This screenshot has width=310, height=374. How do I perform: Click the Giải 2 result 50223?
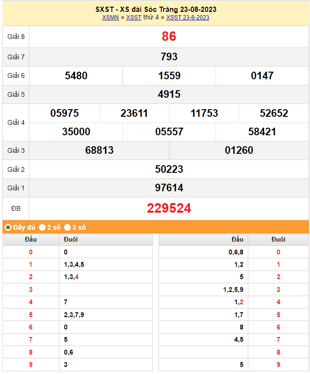pos(169,169)
